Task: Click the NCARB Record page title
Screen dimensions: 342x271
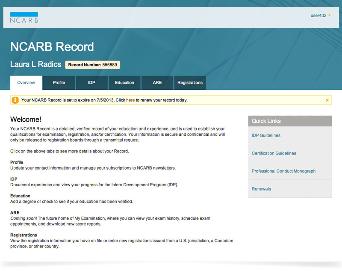Action: tap(52, 47)
